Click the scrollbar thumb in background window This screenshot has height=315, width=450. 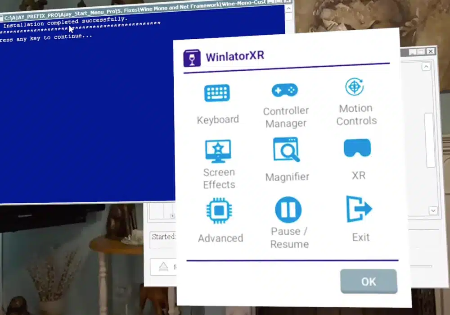(x=430, y=140)
